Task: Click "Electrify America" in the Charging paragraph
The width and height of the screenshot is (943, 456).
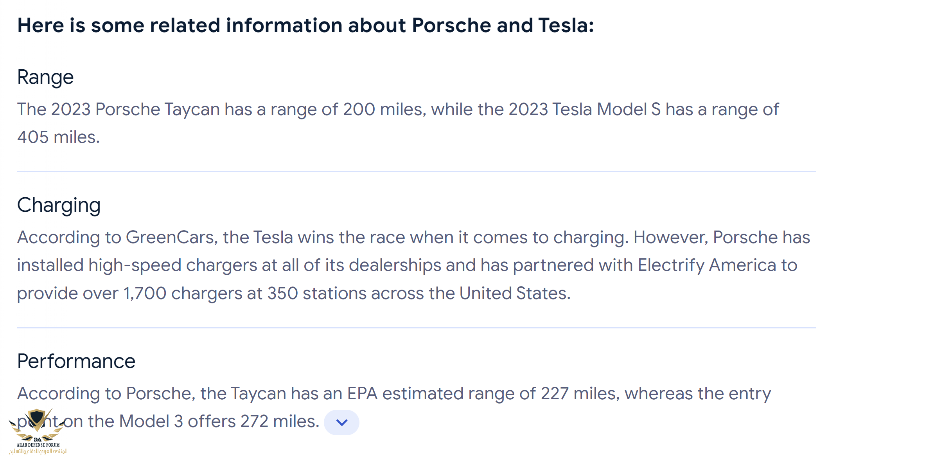Action: point(707,265)
